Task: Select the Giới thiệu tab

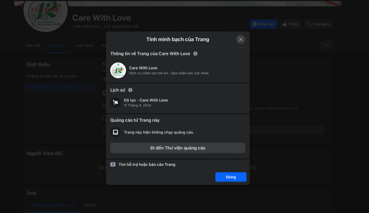Action: 58,45
